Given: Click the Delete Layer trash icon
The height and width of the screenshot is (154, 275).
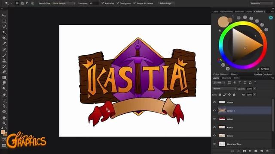Looking at the screenshot, I should pos(267,151).
